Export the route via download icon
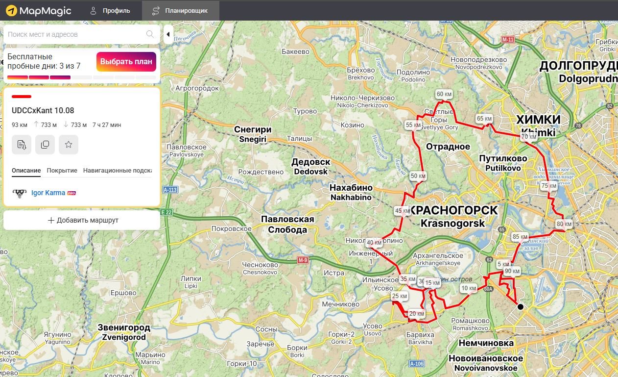Viewport: 618px width, 377px height. pos(22,145)
